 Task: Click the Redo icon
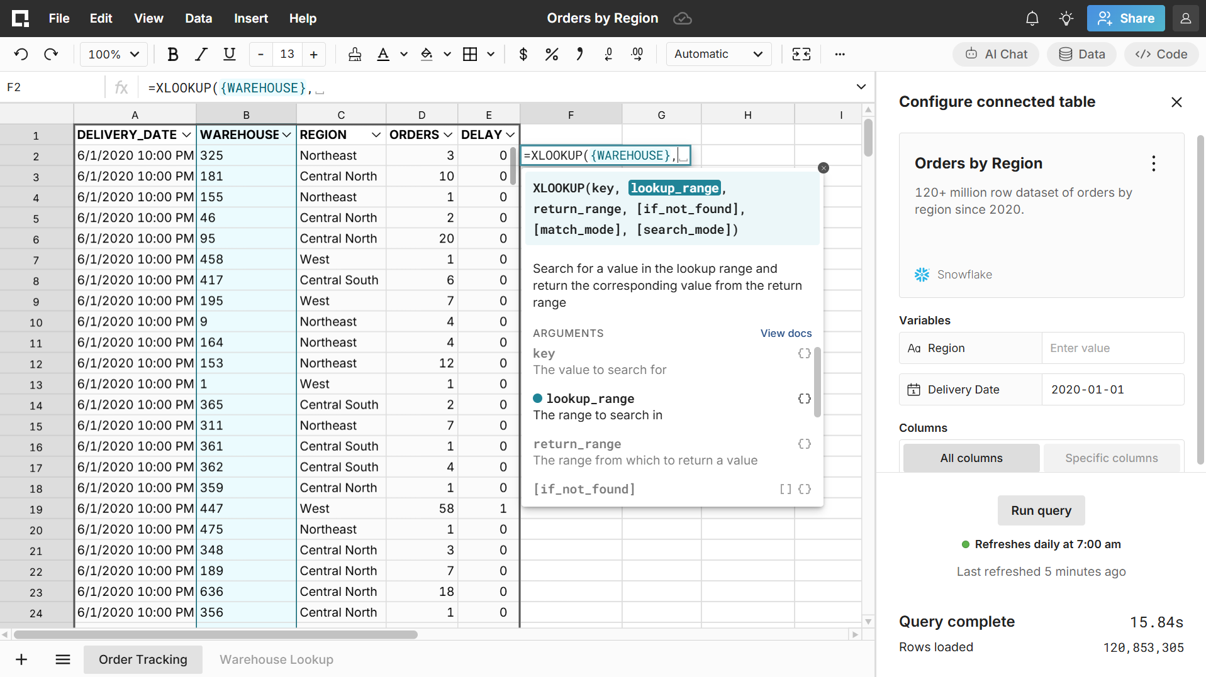click(51, 54)
